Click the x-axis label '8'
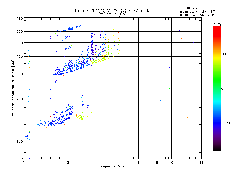The width and height of the screenshot is (237, 177). coord(157,163)
